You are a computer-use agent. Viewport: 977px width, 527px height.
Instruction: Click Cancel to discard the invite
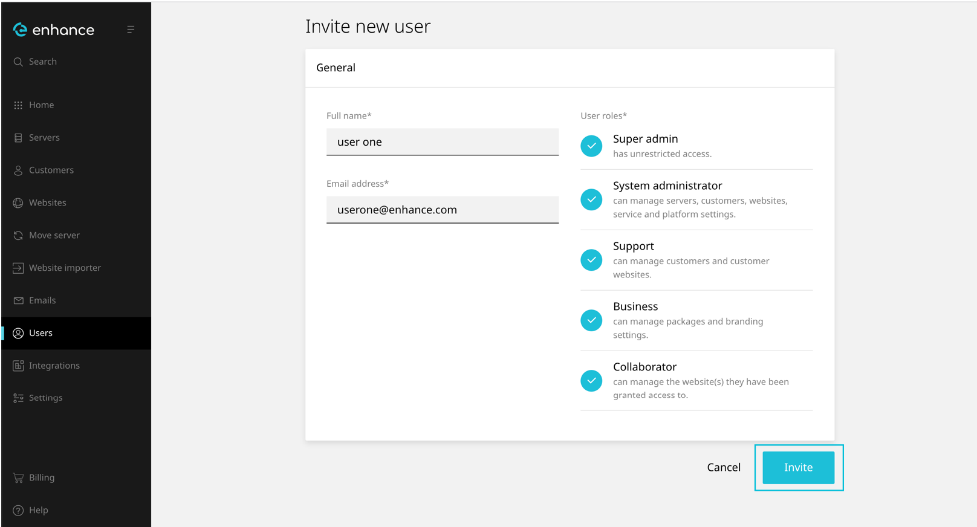[724, 467]
